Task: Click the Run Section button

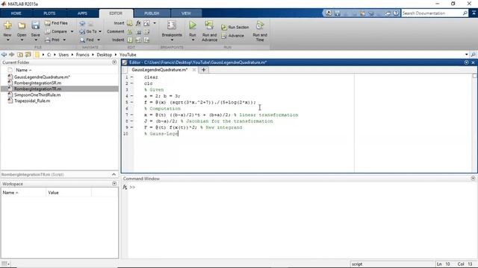Action: click(x=235, y=28)
